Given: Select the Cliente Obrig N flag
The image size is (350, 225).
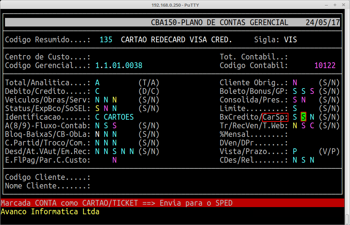Looking at the screenshot, I should point(295,82).
